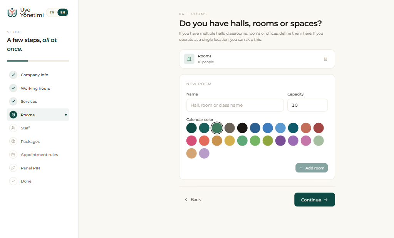Click the Room1 name text
This screenshot has height=238, width=394.
point(204,56)
